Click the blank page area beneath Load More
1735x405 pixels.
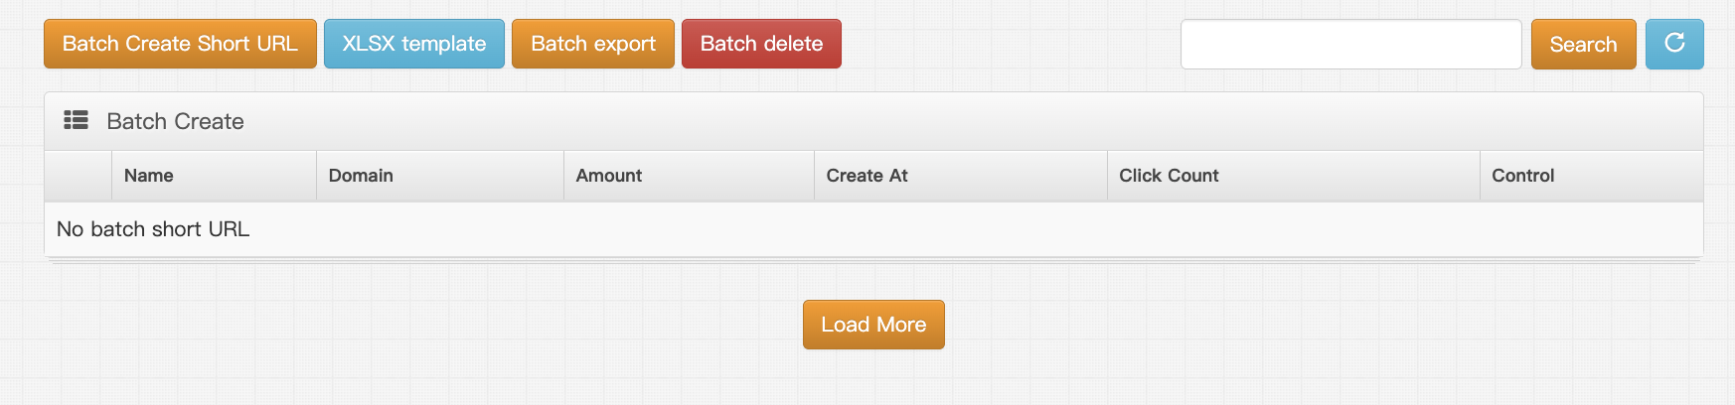(x=873, y=382)
